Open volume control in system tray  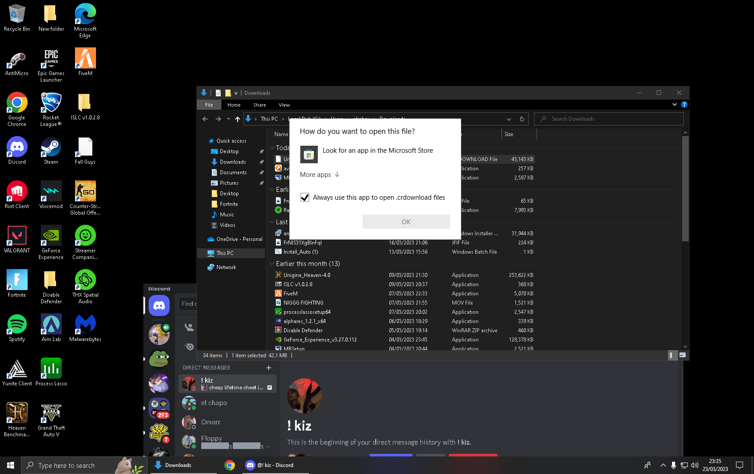pos(695,465)
